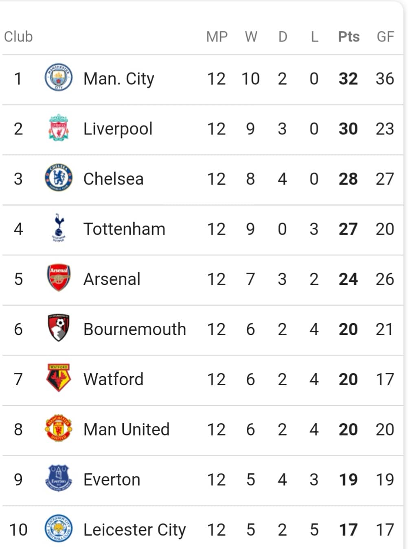Select the GF column header
408x549 pixels.
click(385, 37)
